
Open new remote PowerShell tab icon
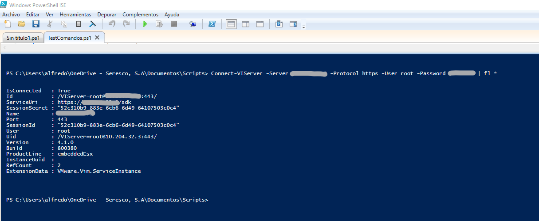[193, 24]
